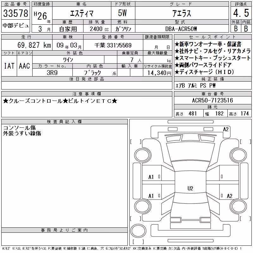Click the width value 182
Screen dimensions: 253x253
coord(219,114)
